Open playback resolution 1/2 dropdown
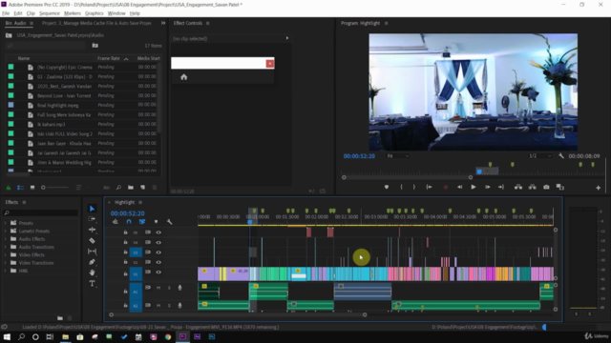Image resolution: width=611 pixels, height=343 pixels. coord(540,156)
